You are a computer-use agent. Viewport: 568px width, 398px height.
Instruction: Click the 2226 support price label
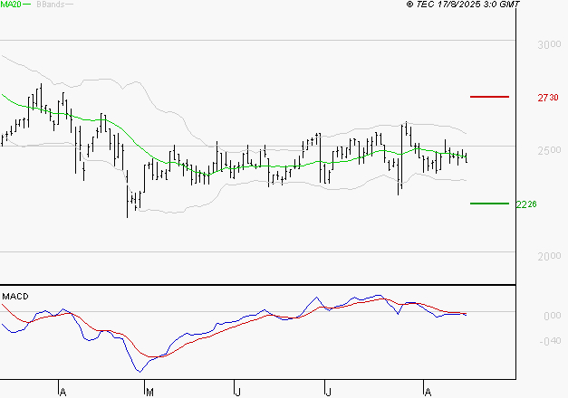click(x=526, y=204)
